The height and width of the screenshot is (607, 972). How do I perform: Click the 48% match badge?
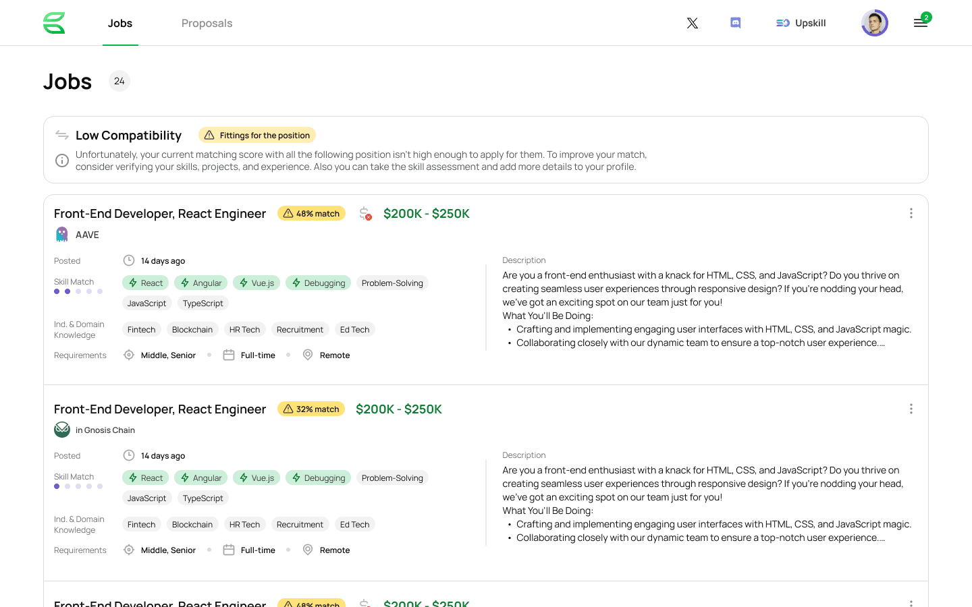(x=311, y=214)
